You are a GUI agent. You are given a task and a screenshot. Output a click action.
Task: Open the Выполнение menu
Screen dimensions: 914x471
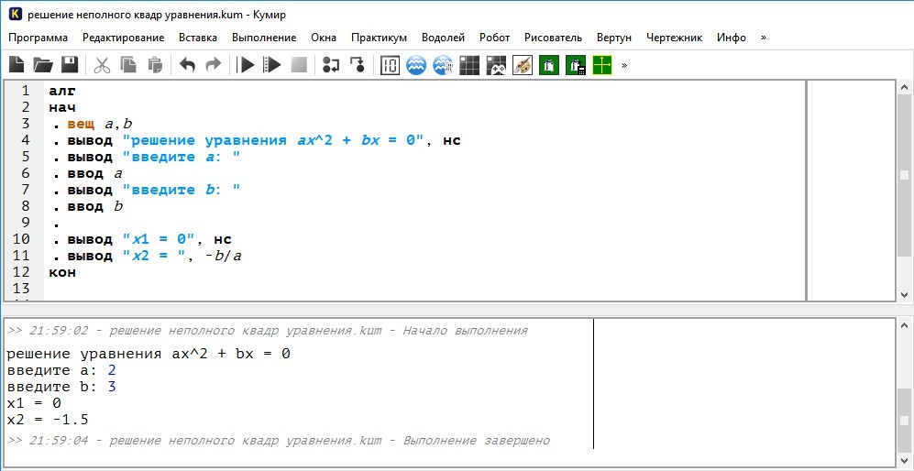click(264, 38)
